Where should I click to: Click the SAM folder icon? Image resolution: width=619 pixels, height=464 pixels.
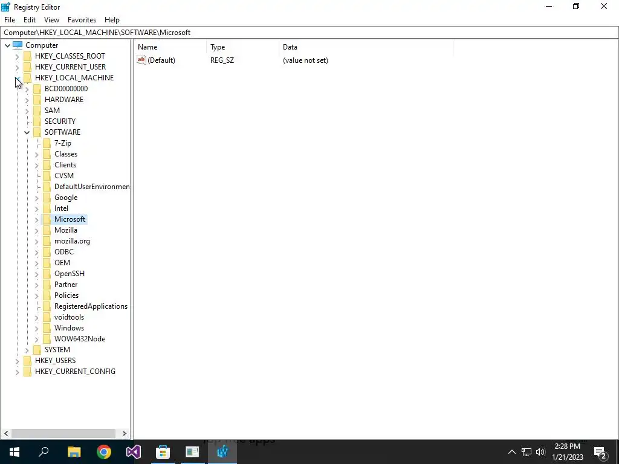click(37, 111)
